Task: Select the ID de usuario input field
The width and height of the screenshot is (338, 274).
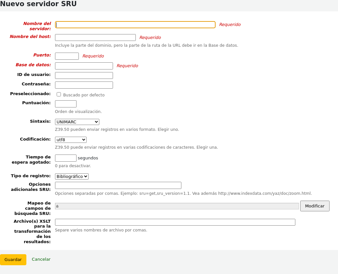Action: click(84, 75)
